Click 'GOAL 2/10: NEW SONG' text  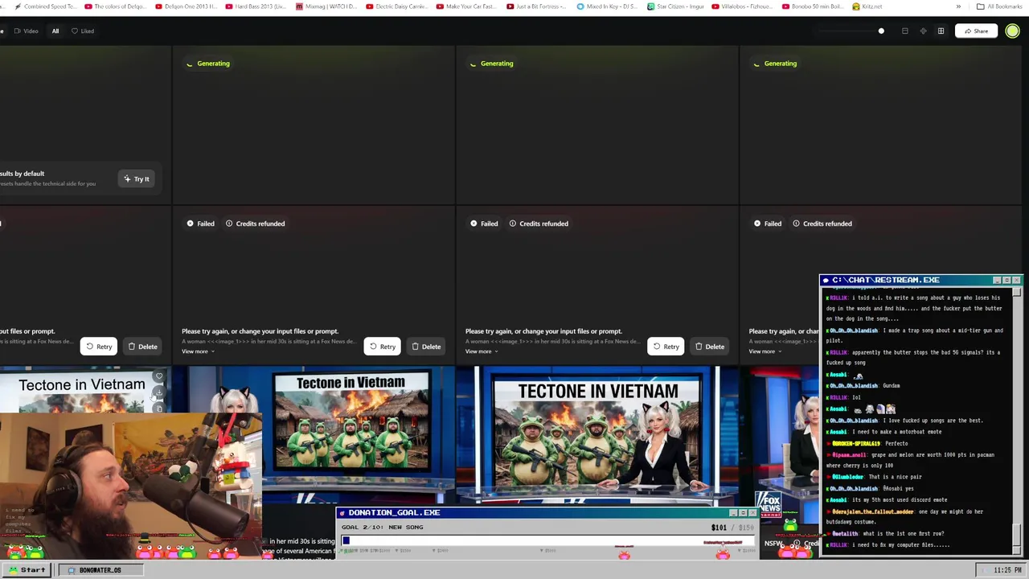pyautogui.click(x=382, y=528)
